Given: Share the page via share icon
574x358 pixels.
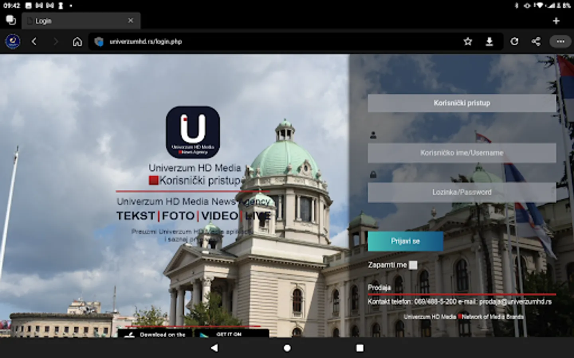Looking at the screenshot, I should (536, 41).
